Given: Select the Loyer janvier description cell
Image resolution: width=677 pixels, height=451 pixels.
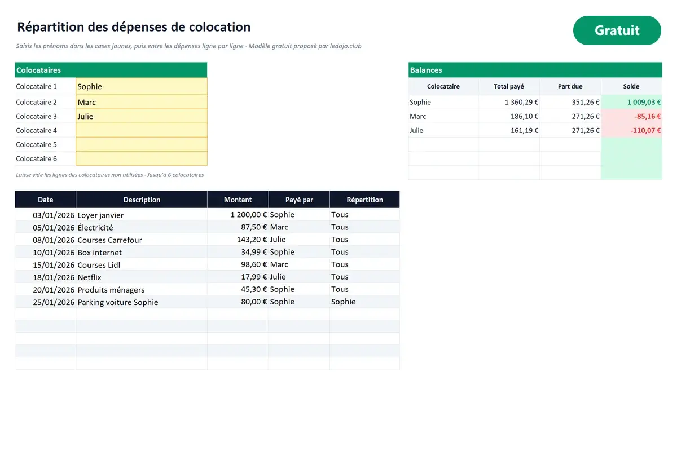Looking at the screenshot, I should 142,215.
